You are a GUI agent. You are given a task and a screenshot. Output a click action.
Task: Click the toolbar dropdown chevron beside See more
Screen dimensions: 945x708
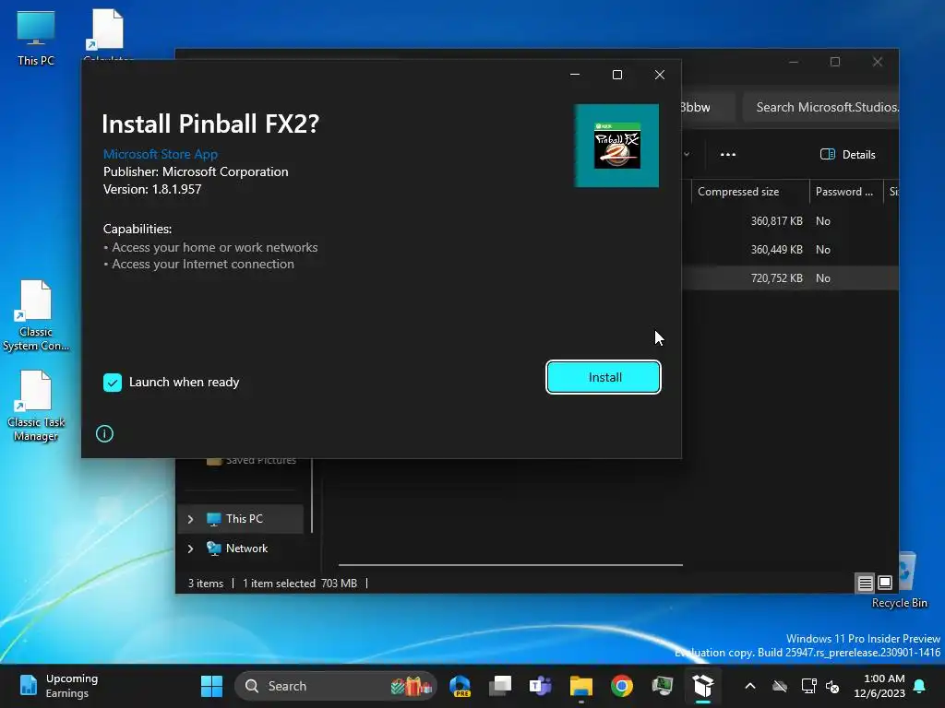click(x=687, y=155)
